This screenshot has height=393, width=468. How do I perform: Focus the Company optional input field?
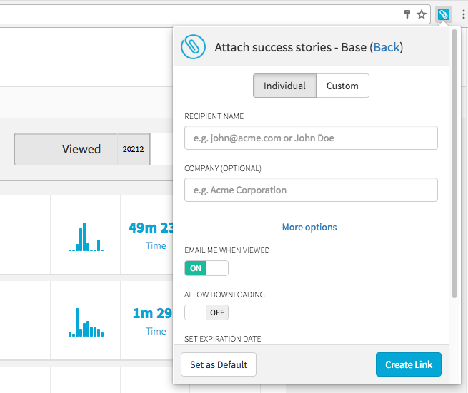click(311, 190)
